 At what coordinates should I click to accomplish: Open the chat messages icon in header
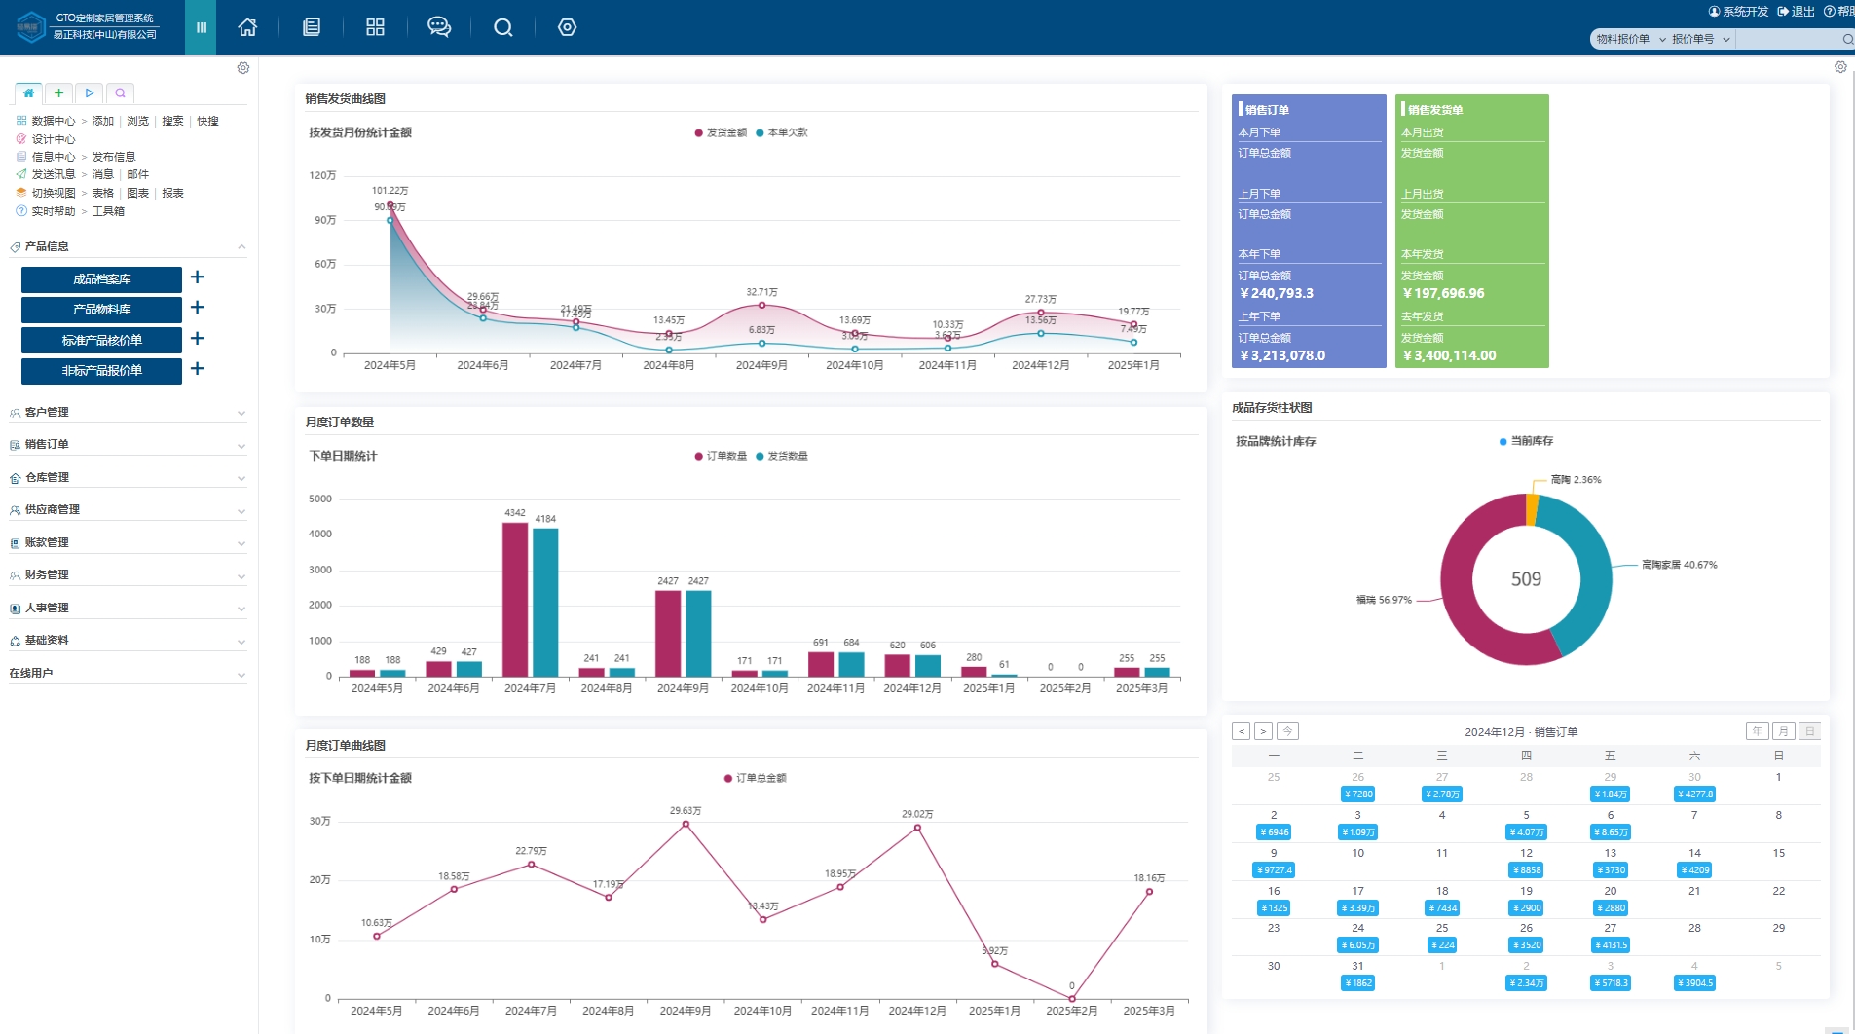[x=439, y=27]
